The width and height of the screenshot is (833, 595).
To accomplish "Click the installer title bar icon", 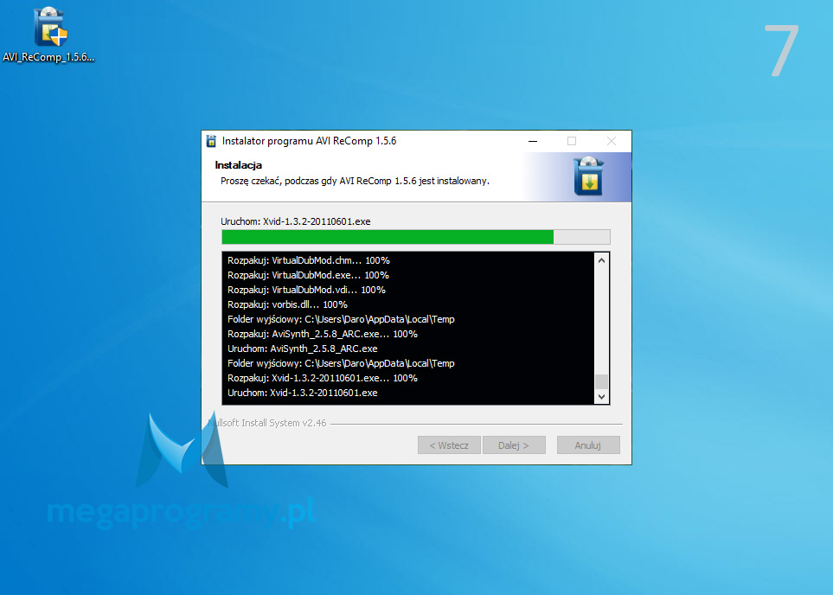I will 211,141.
